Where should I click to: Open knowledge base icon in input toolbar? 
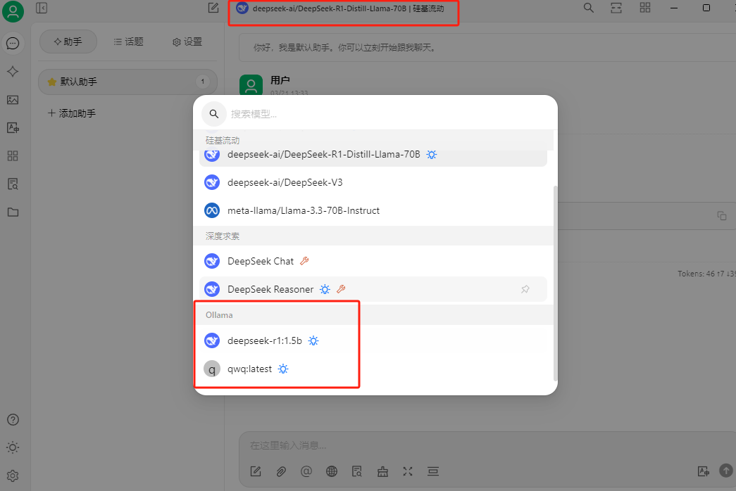(357, 471)
